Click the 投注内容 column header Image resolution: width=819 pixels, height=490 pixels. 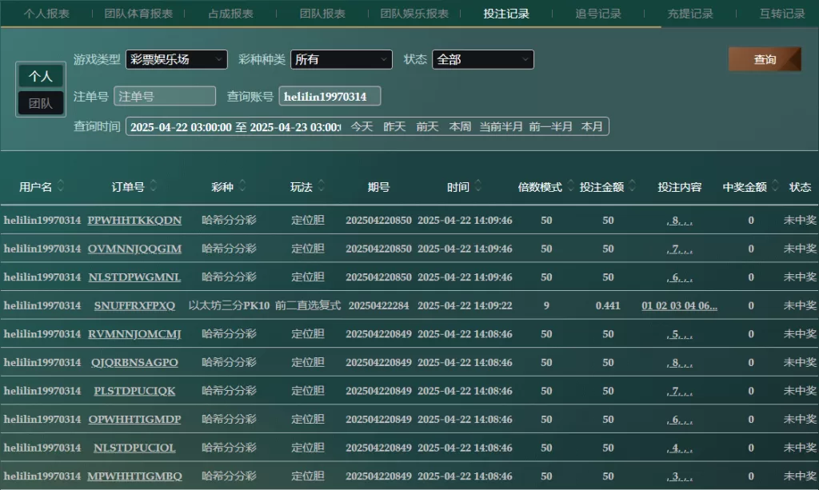[679, 187]
